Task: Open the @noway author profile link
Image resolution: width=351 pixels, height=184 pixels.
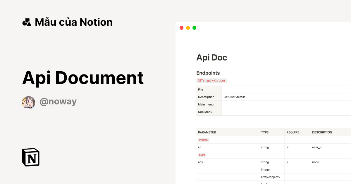Action: 58,101
